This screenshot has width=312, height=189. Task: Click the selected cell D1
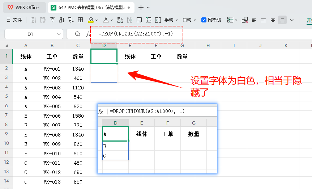[x=104, y=56]
